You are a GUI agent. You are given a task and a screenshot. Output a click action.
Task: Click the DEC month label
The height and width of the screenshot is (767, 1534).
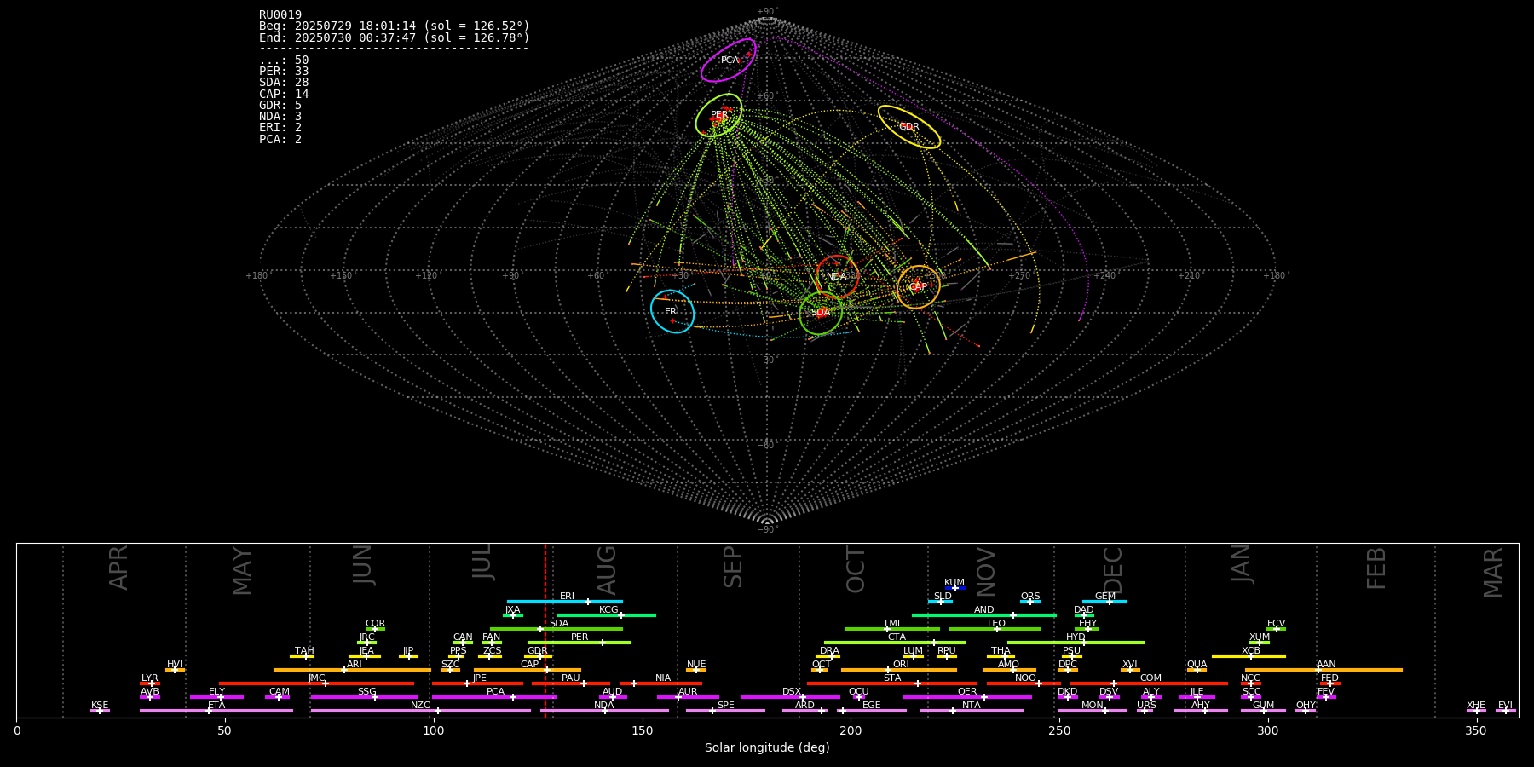pyautogui.click(x=1113, y=570)
